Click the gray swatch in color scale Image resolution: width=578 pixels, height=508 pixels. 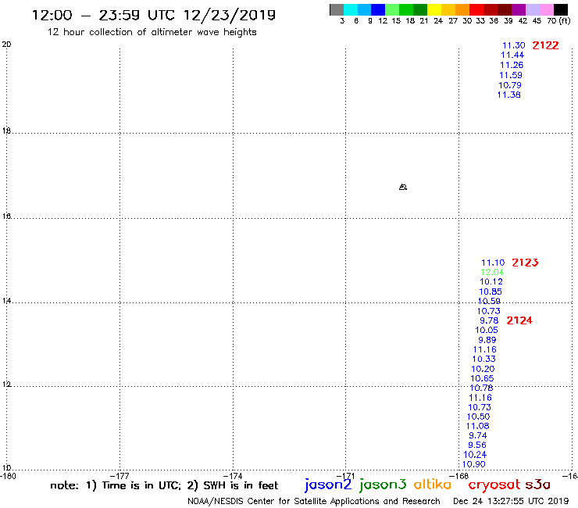coord(337,9)
